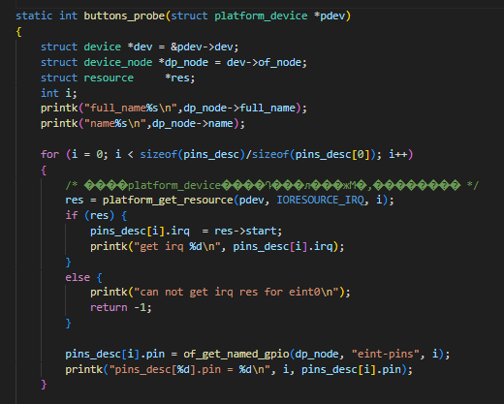This screenshot has height=404, width=504.
Task: Click platform_get_resource function call
Action: pos(168,200)
